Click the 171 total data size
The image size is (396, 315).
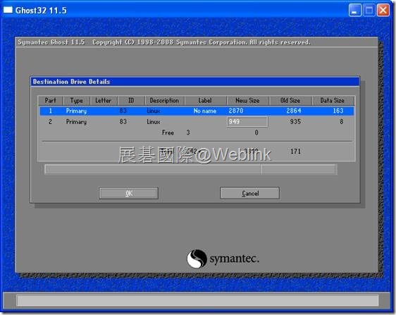pyautogui.click(x=295, y=152)
